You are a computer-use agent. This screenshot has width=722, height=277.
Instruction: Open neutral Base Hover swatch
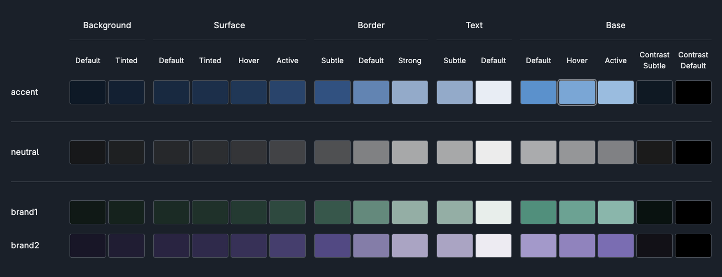pos(577,152)
